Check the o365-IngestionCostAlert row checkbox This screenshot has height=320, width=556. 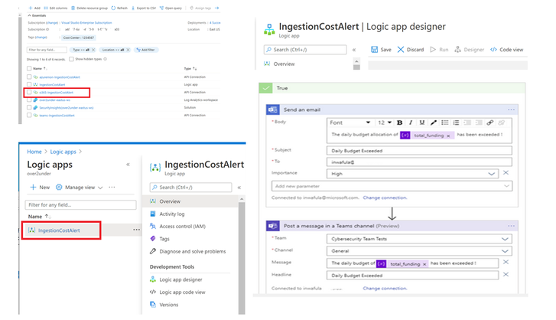pyautogui.click(x=29, y=92)
